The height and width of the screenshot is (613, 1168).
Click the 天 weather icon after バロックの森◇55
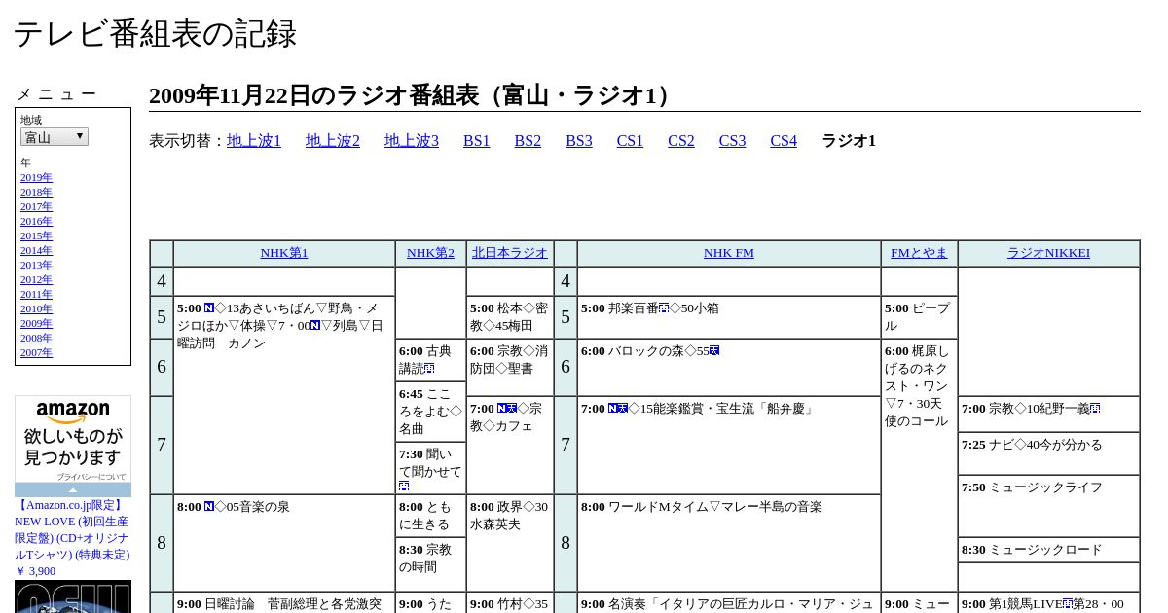point(714,351)
